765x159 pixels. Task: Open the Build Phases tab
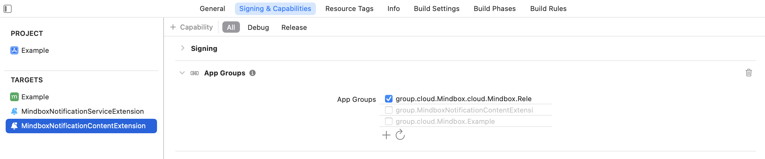[495, 9]
